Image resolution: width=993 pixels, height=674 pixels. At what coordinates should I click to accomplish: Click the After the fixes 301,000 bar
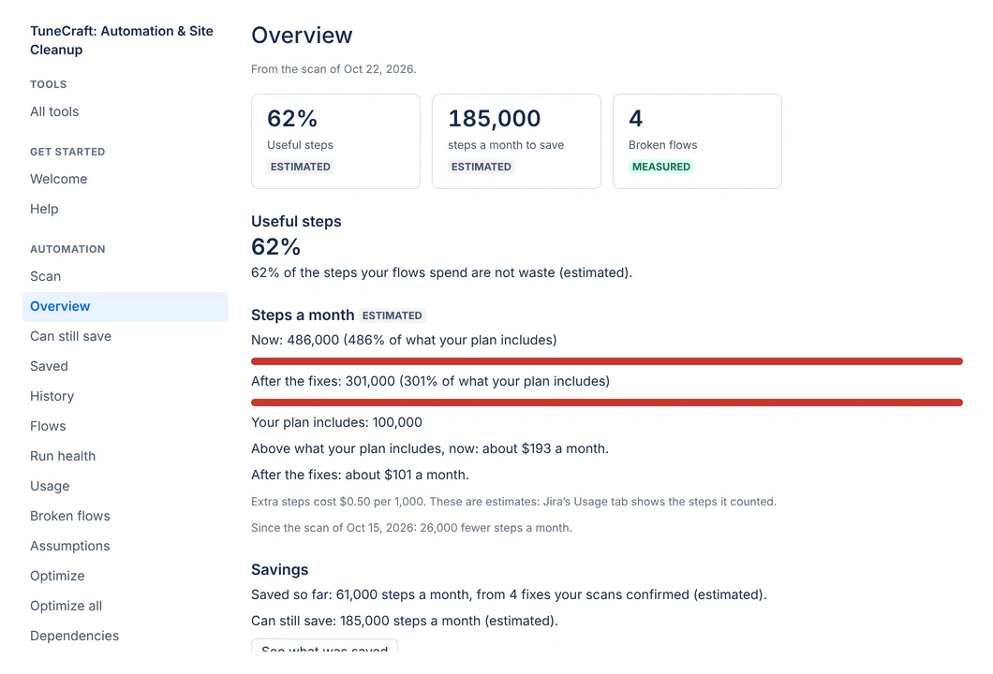pos(607,403)
